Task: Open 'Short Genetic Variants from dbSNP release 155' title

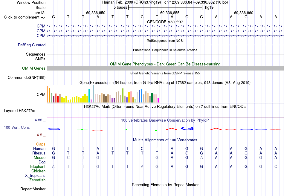Action: (x=165, y=73)
